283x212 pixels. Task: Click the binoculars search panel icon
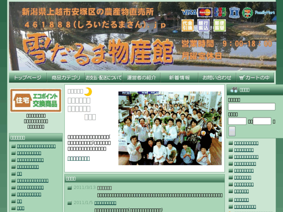click(x=234, y=90)
